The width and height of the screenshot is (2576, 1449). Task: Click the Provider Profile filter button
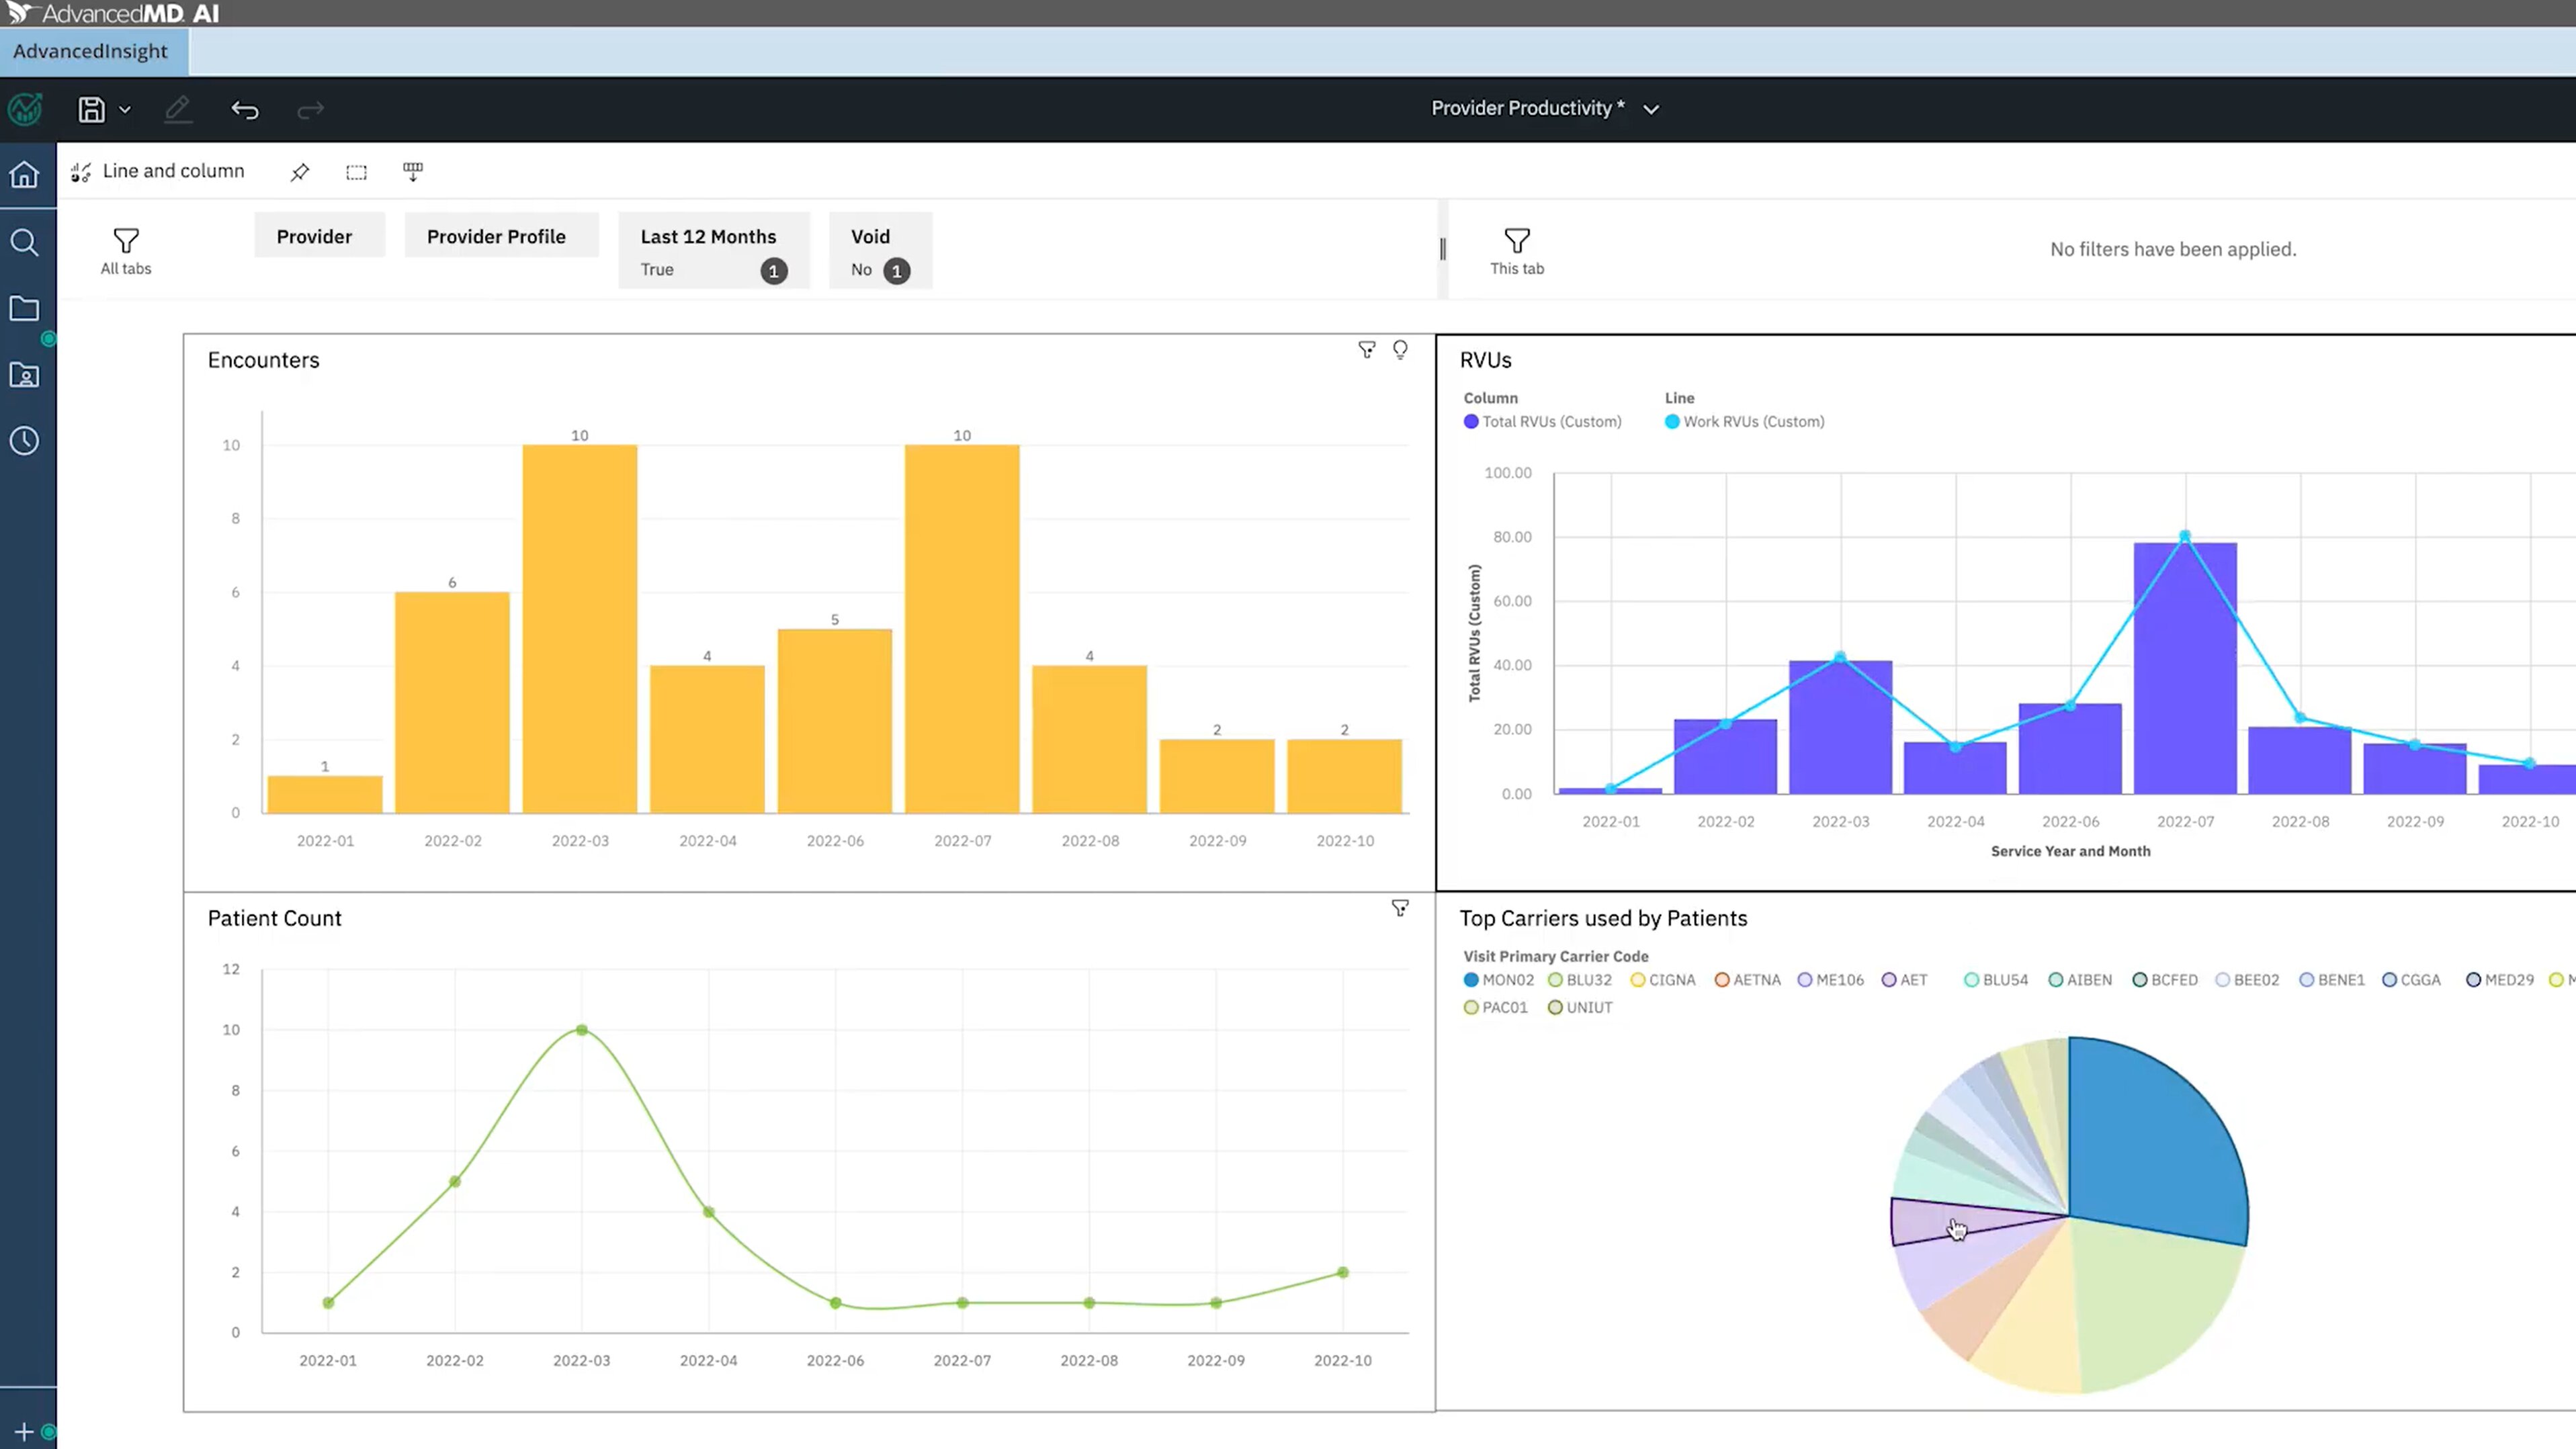(496, 237)
